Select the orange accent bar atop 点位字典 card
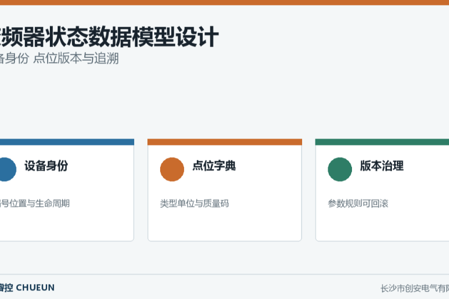449x299 pixels. (225, 142)
